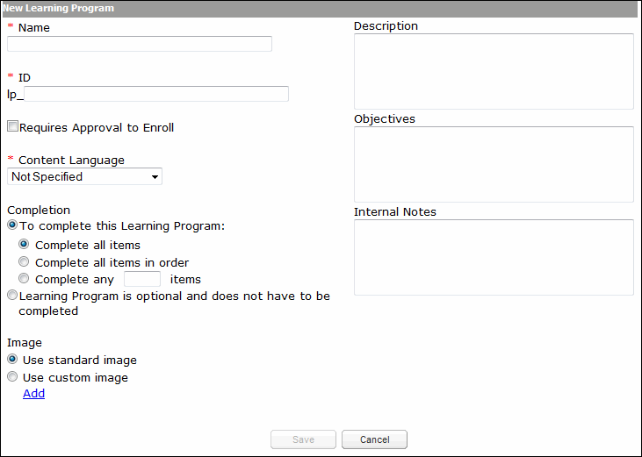
Task: Click the Add image link
Action: pyautogui.click(x=33, y=394)
